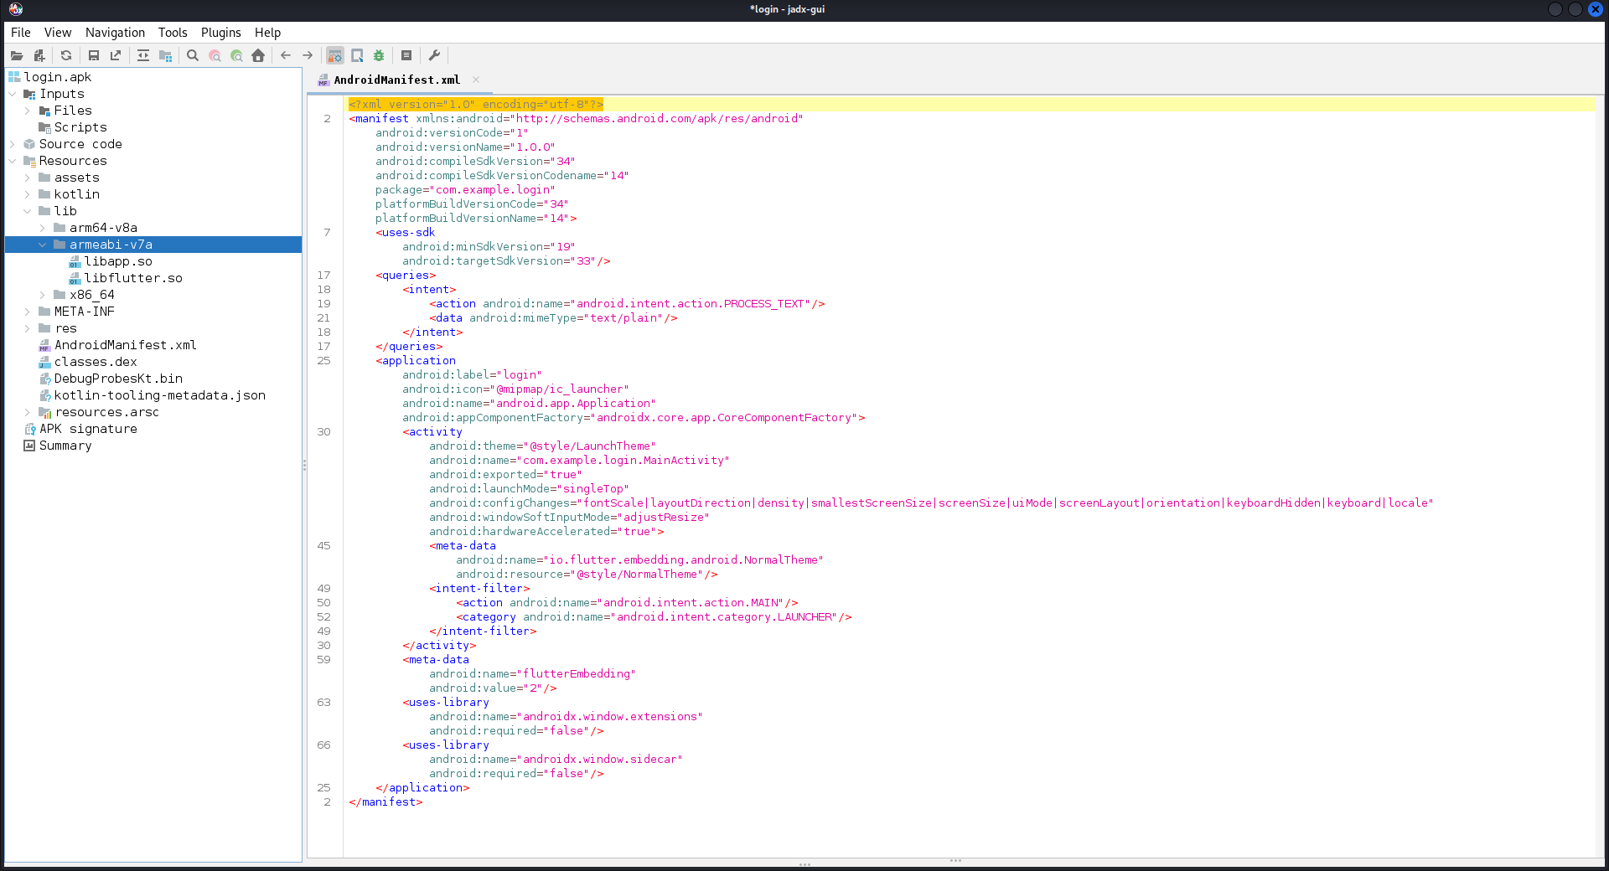Toggle Quark engine with the page icon
The image size is (1609, 871).
[x=357, y=55]
